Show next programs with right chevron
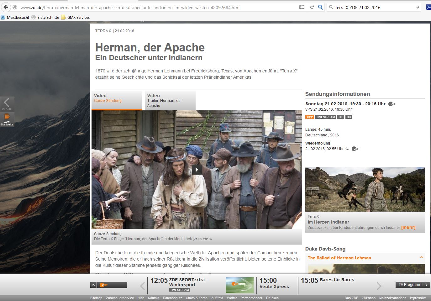Image resolution: width=431 pixels, height=301 pixels. [x=379, y=286]
